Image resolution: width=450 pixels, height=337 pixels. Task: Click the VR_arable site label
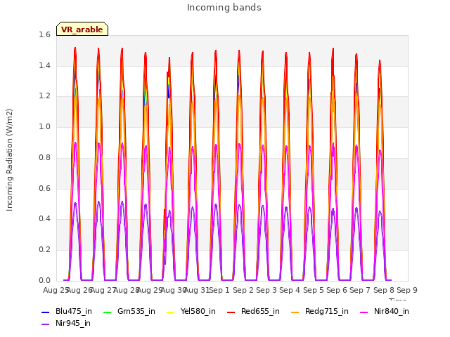[82, 29]
